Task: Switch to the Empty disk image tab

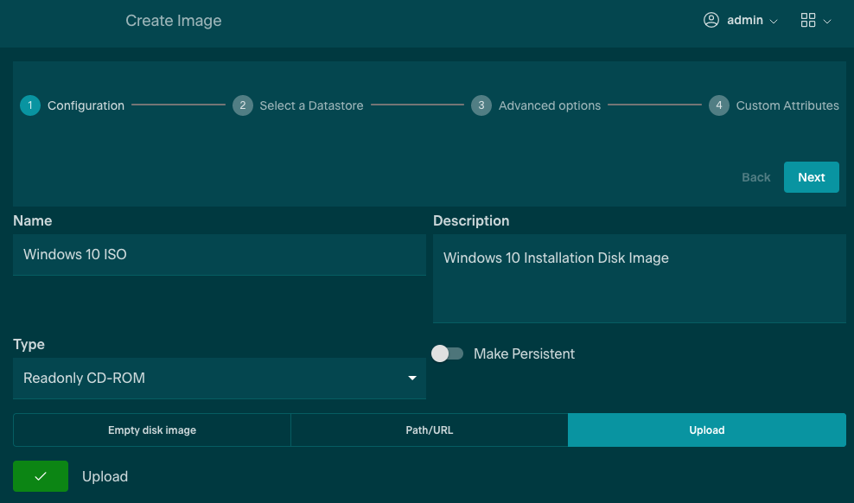Action: tap(152, 430)
